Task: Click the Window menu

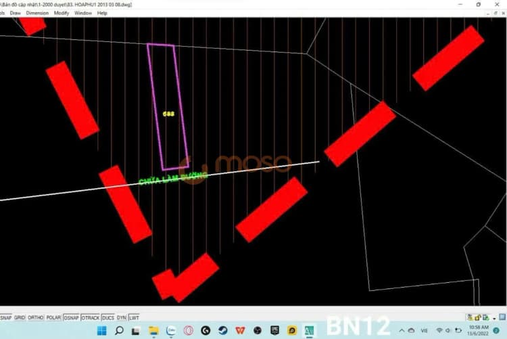Action: tap(83, 13)
